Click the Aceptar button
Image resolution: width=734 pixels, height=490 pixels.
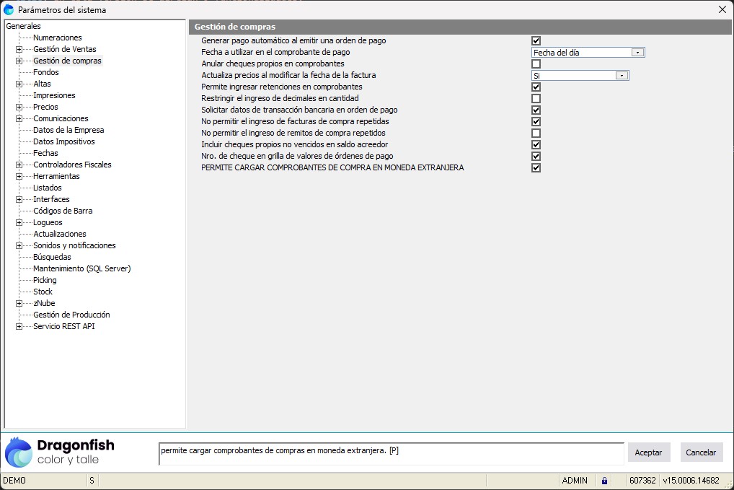click(x=648, y=452)
